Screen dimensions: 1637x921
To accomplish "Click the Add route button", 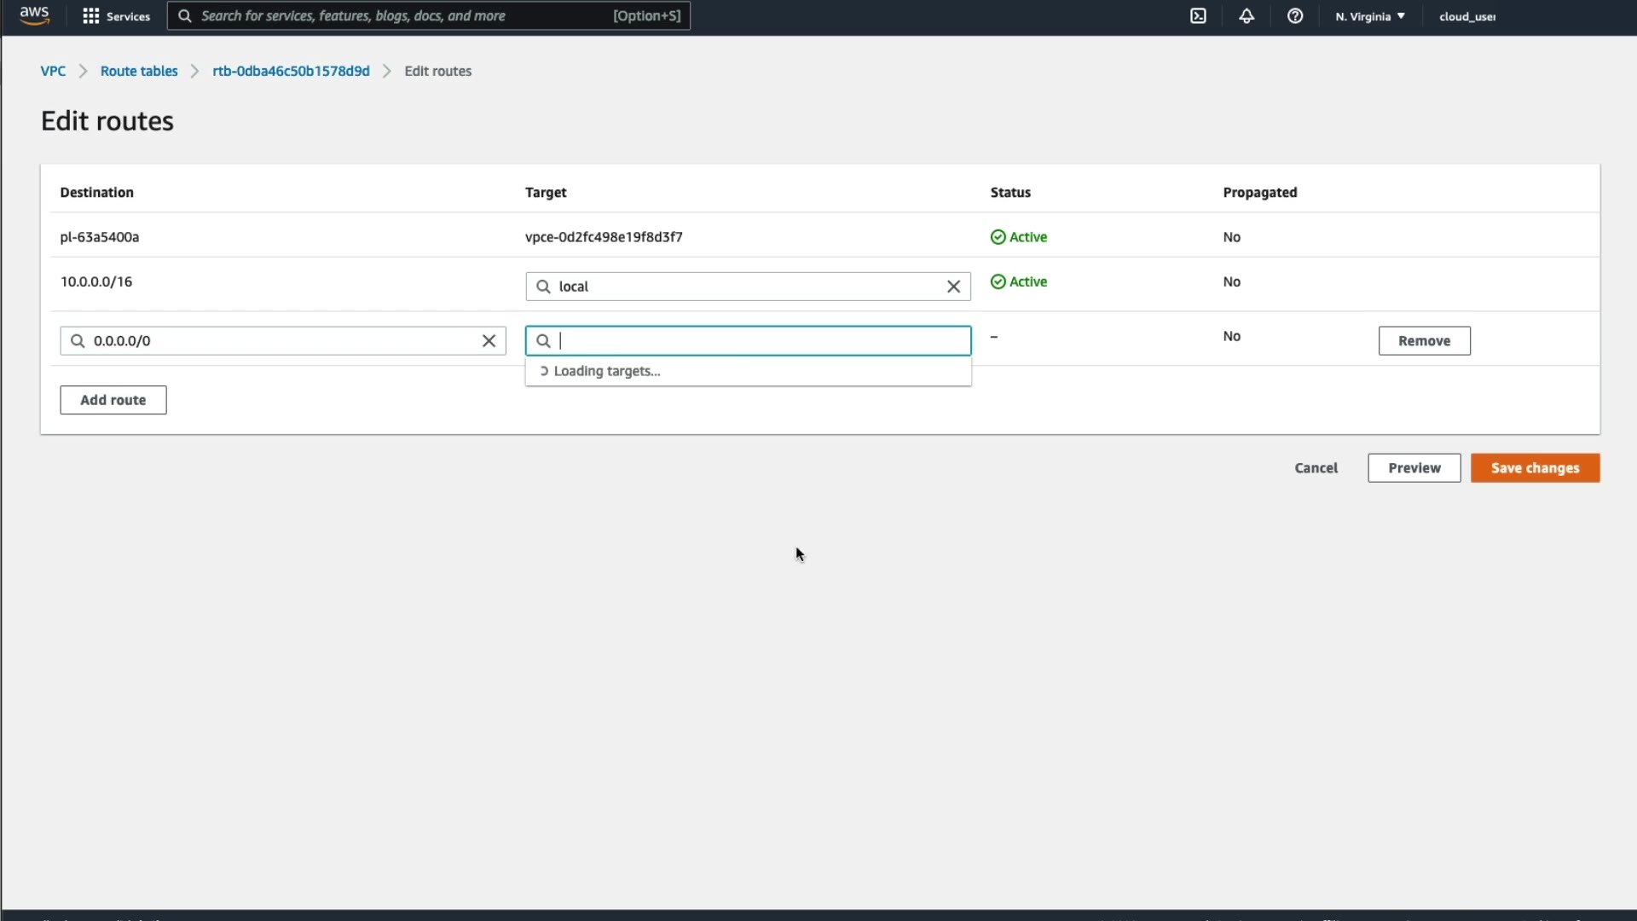I will pos(113,400).
